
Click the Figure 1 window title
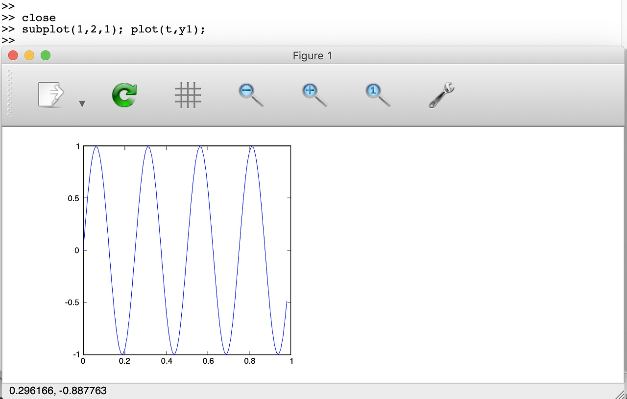313,56
